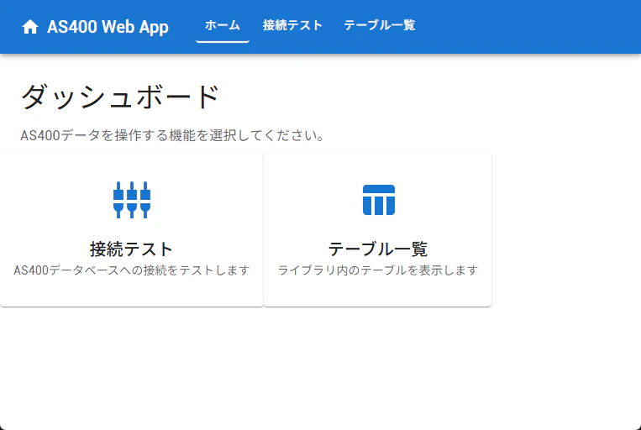Click the table grid icon
The image size is (641, 430).
tap(379, 200)
